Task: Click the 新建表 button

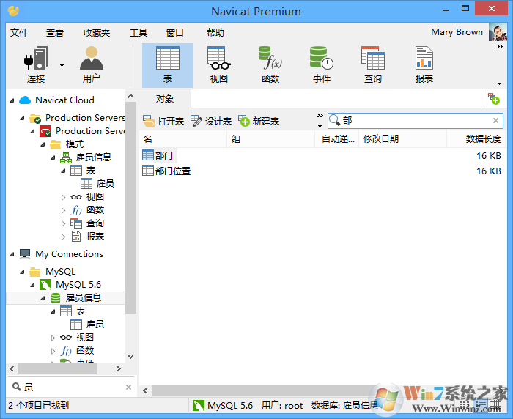Action: [259, 121]
